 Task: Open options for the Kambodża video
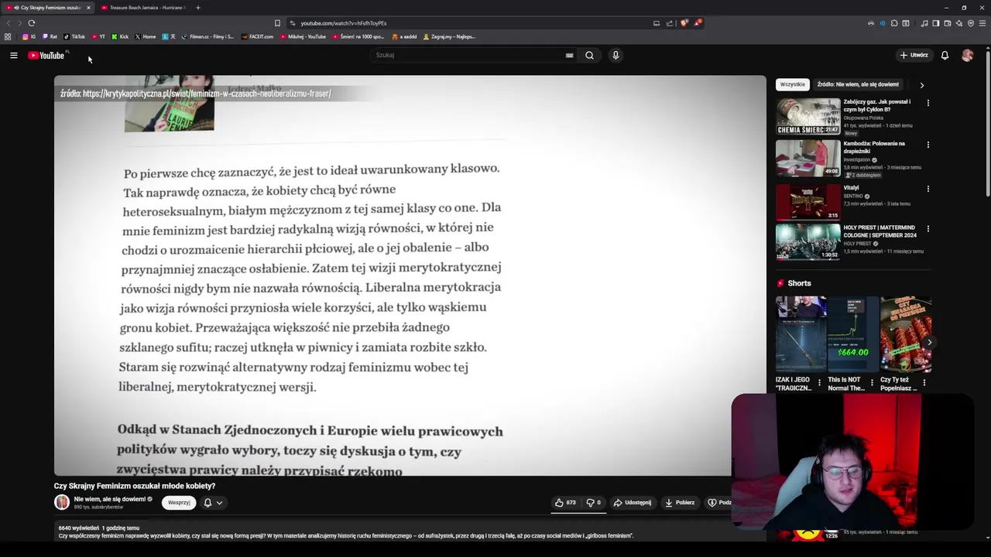[928, 145]
